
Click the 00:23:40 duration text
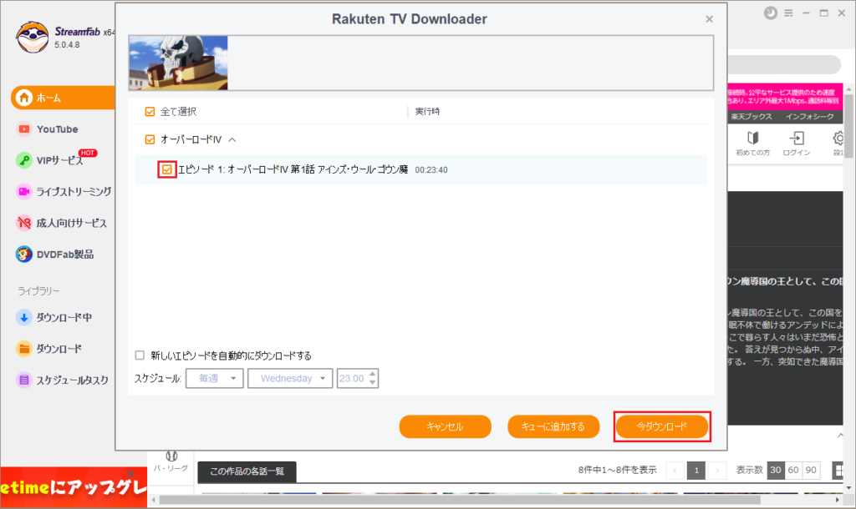click(431, 170)
